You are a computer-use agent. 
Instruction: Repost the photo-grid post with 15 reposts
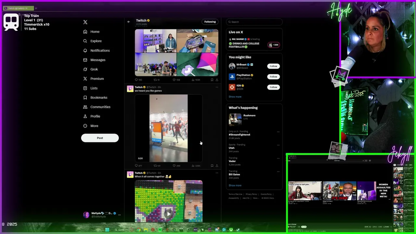tap(157, 80)
